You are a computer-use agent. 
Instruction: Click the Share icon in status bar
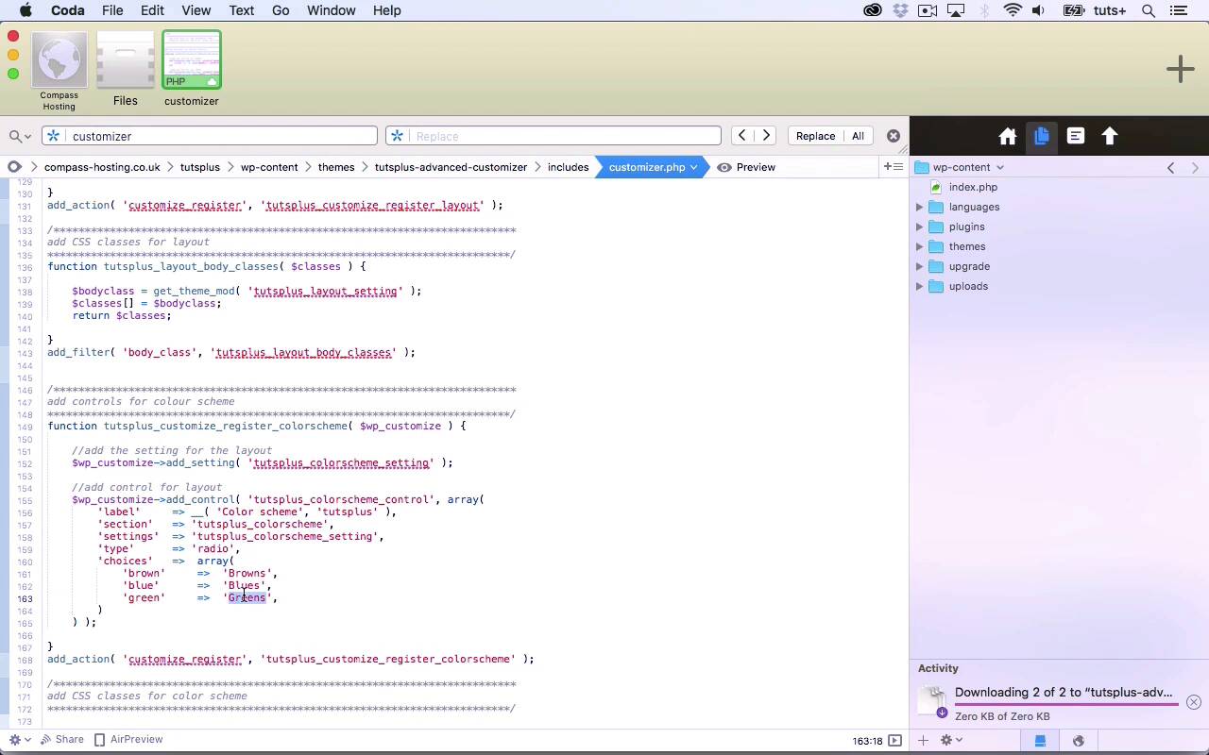point(62,740)
